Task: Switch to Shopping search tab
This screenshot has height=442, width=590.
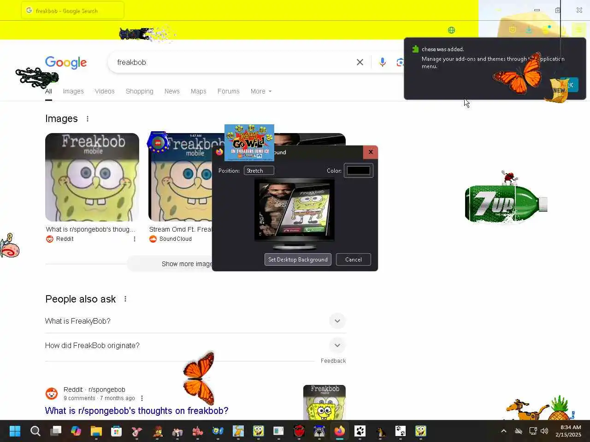Action: [140, 91]
